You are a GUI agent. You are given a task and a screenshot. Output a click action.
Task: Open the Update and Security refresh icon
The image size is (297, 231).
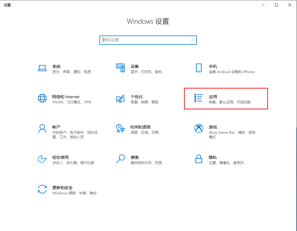click(42, 189)
